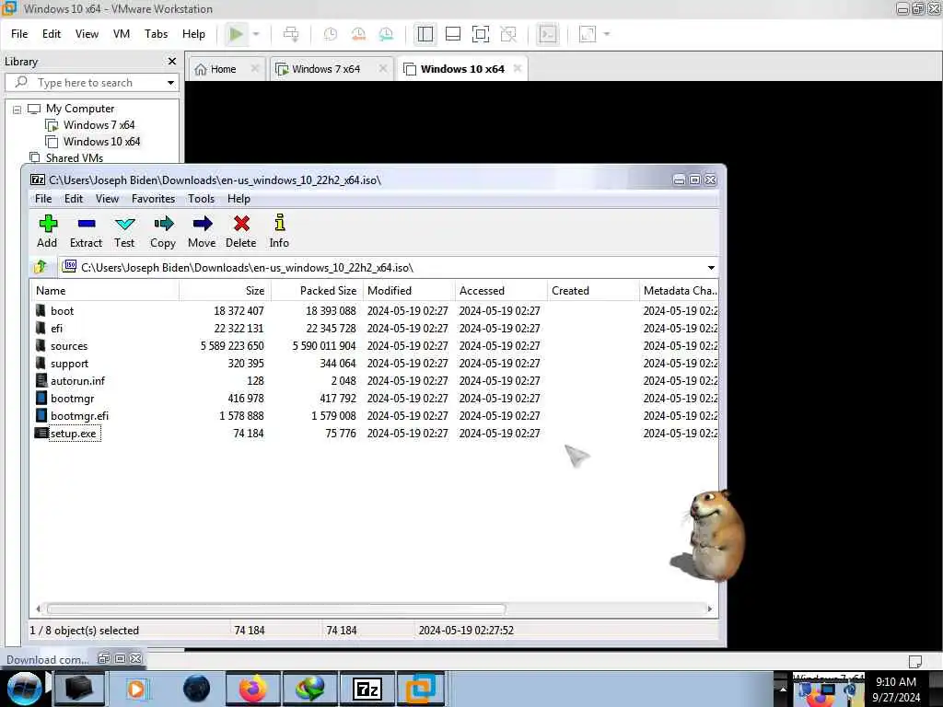
Task: Click the Unity mode icon
Action: coord(508,34)
